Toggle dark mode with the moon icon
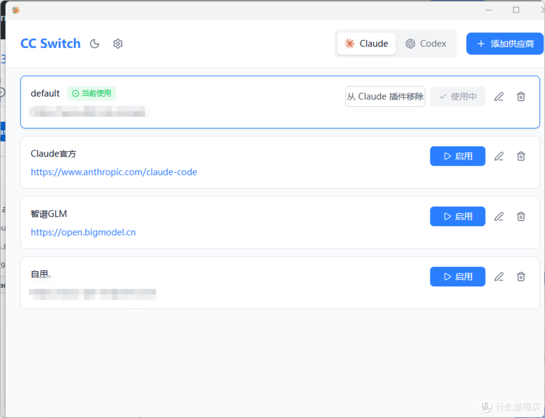 [94, 44]
